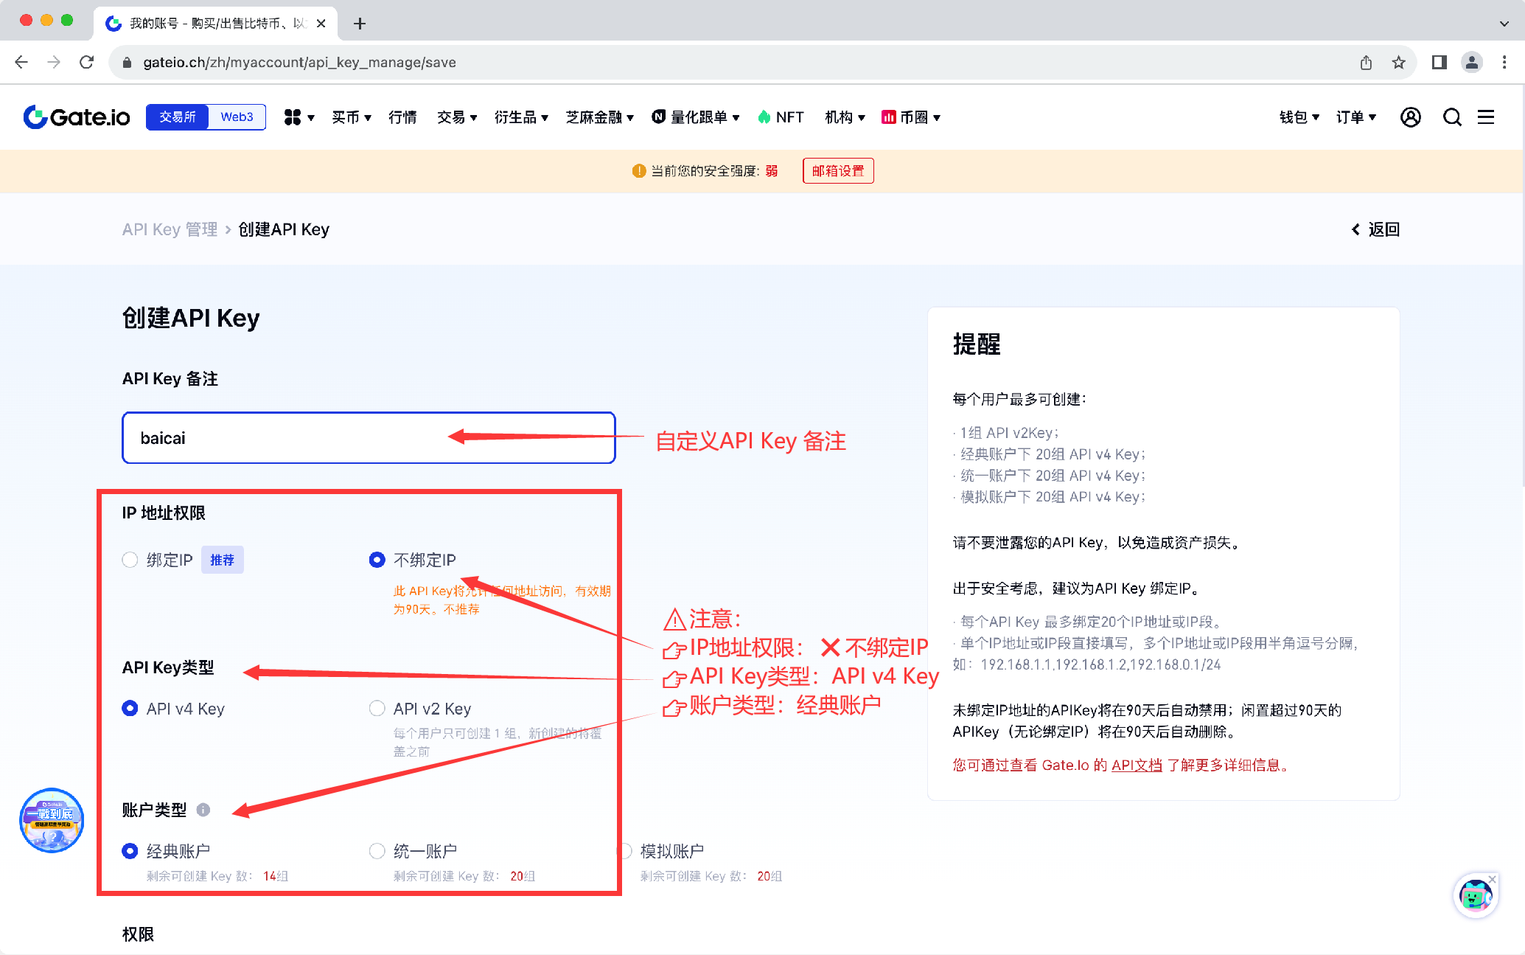Bookmark this page with star icon
Image resolution: width=1525 pixels, height=955 pixels.
(1398, 63)
